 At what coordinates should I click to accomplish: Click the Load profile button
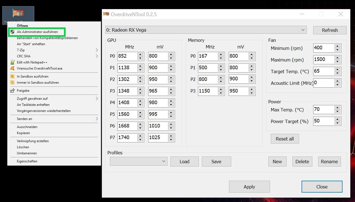point(184,162)
